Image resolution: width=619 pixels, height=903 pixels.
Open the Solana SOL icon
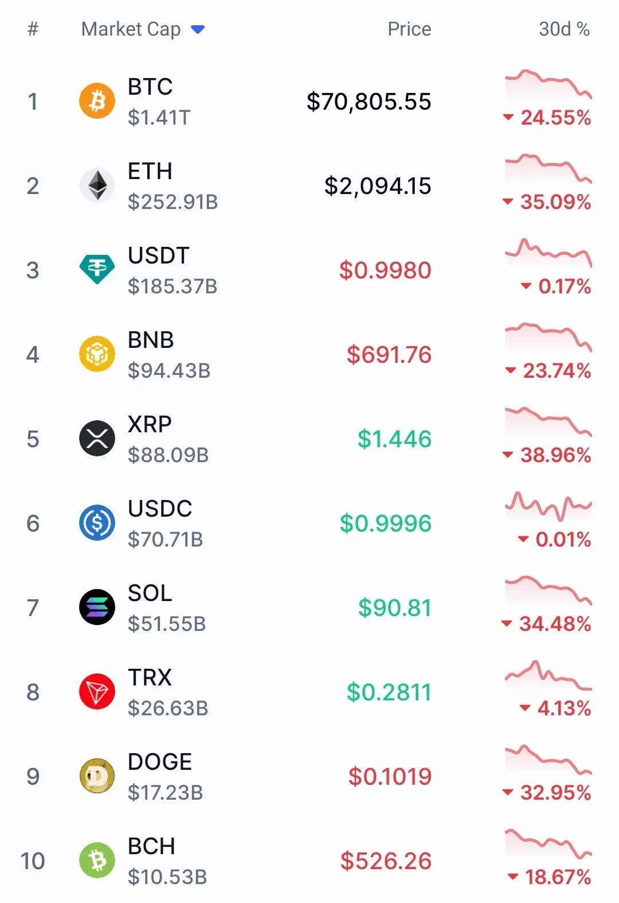coord(97,607)
